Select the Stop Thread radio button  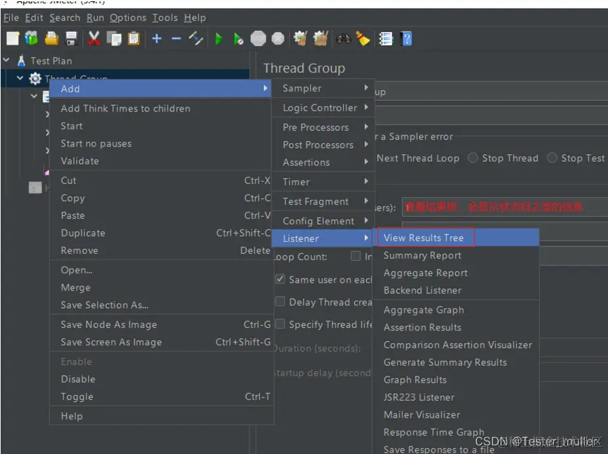[473, 158]
